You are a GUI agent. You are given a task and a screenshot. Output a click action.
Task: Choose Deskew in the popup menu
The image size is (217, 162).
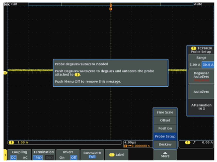[x=165, y=144]
